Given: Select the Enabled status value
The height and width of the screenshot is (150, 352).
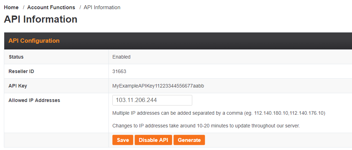Looking at the screenshot, I should [x=121, y=57].
